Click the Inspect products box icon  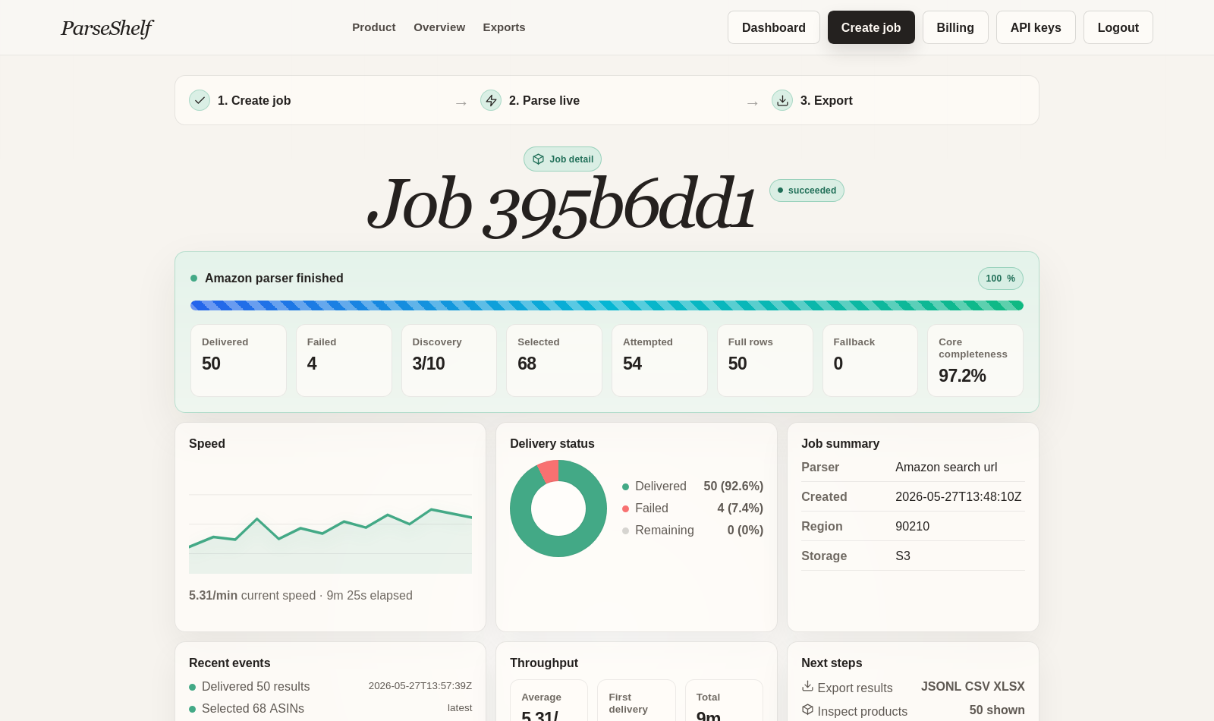click(x=807, y=710)
